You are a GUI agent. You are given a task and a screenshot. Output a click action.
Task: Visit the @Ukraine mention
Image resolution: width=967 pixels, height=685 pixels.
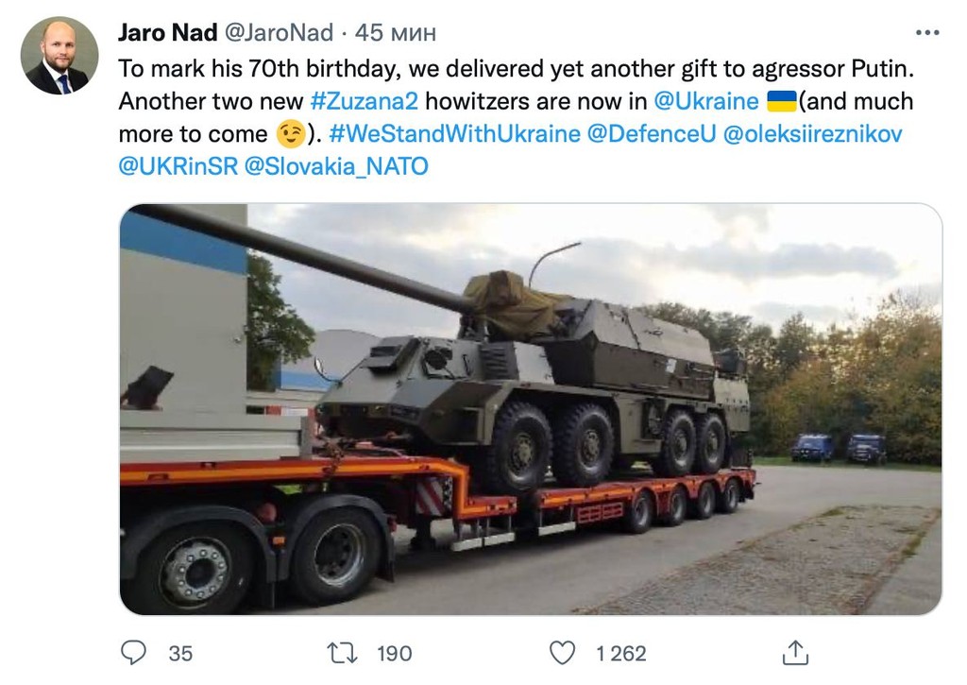click(706, 100)
